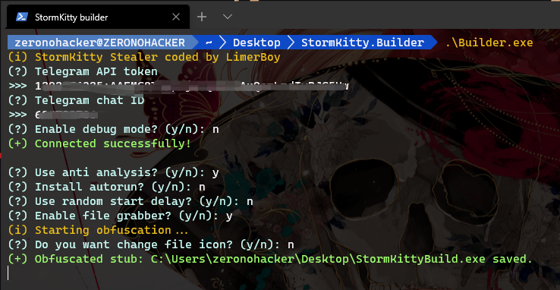The image size is (560, 290).
Task: Open a new terminal tab with plus
Action: 202,17
